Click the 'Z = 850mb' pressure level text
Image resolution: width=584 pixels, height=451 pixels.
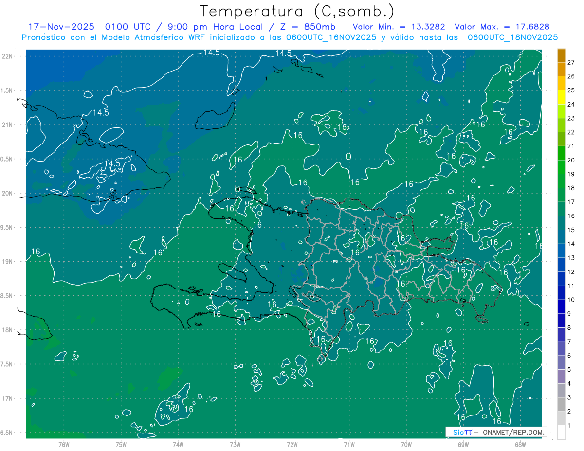(x=308, y=27)
